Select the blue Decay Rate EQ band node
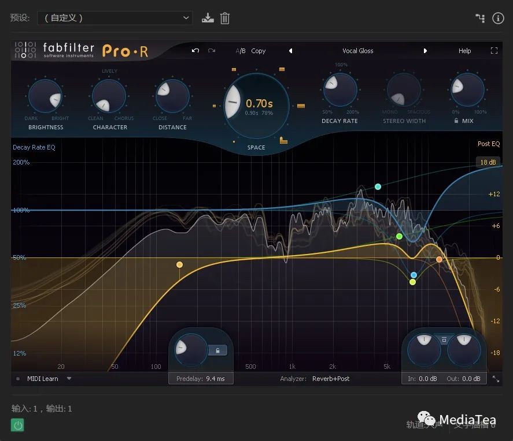513x441 pixels. pos(414,275)
